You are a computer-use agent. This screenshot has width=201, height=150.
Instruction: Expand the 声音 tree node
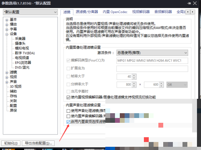click(x=7, y=82)
